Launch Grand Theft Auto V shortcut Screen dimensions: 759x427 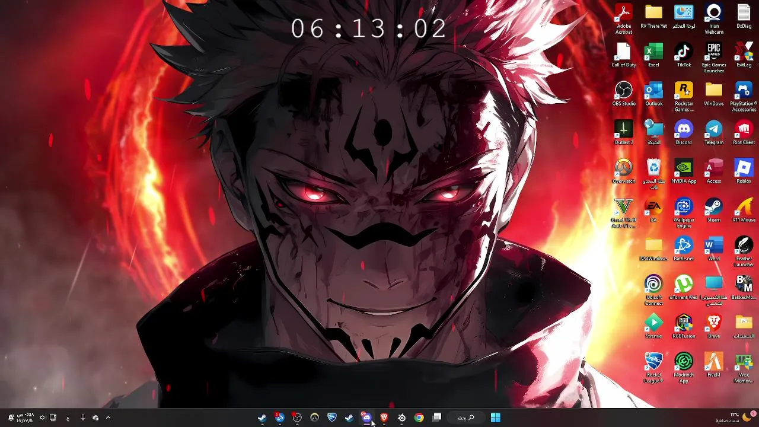click(x=623, y=212)
